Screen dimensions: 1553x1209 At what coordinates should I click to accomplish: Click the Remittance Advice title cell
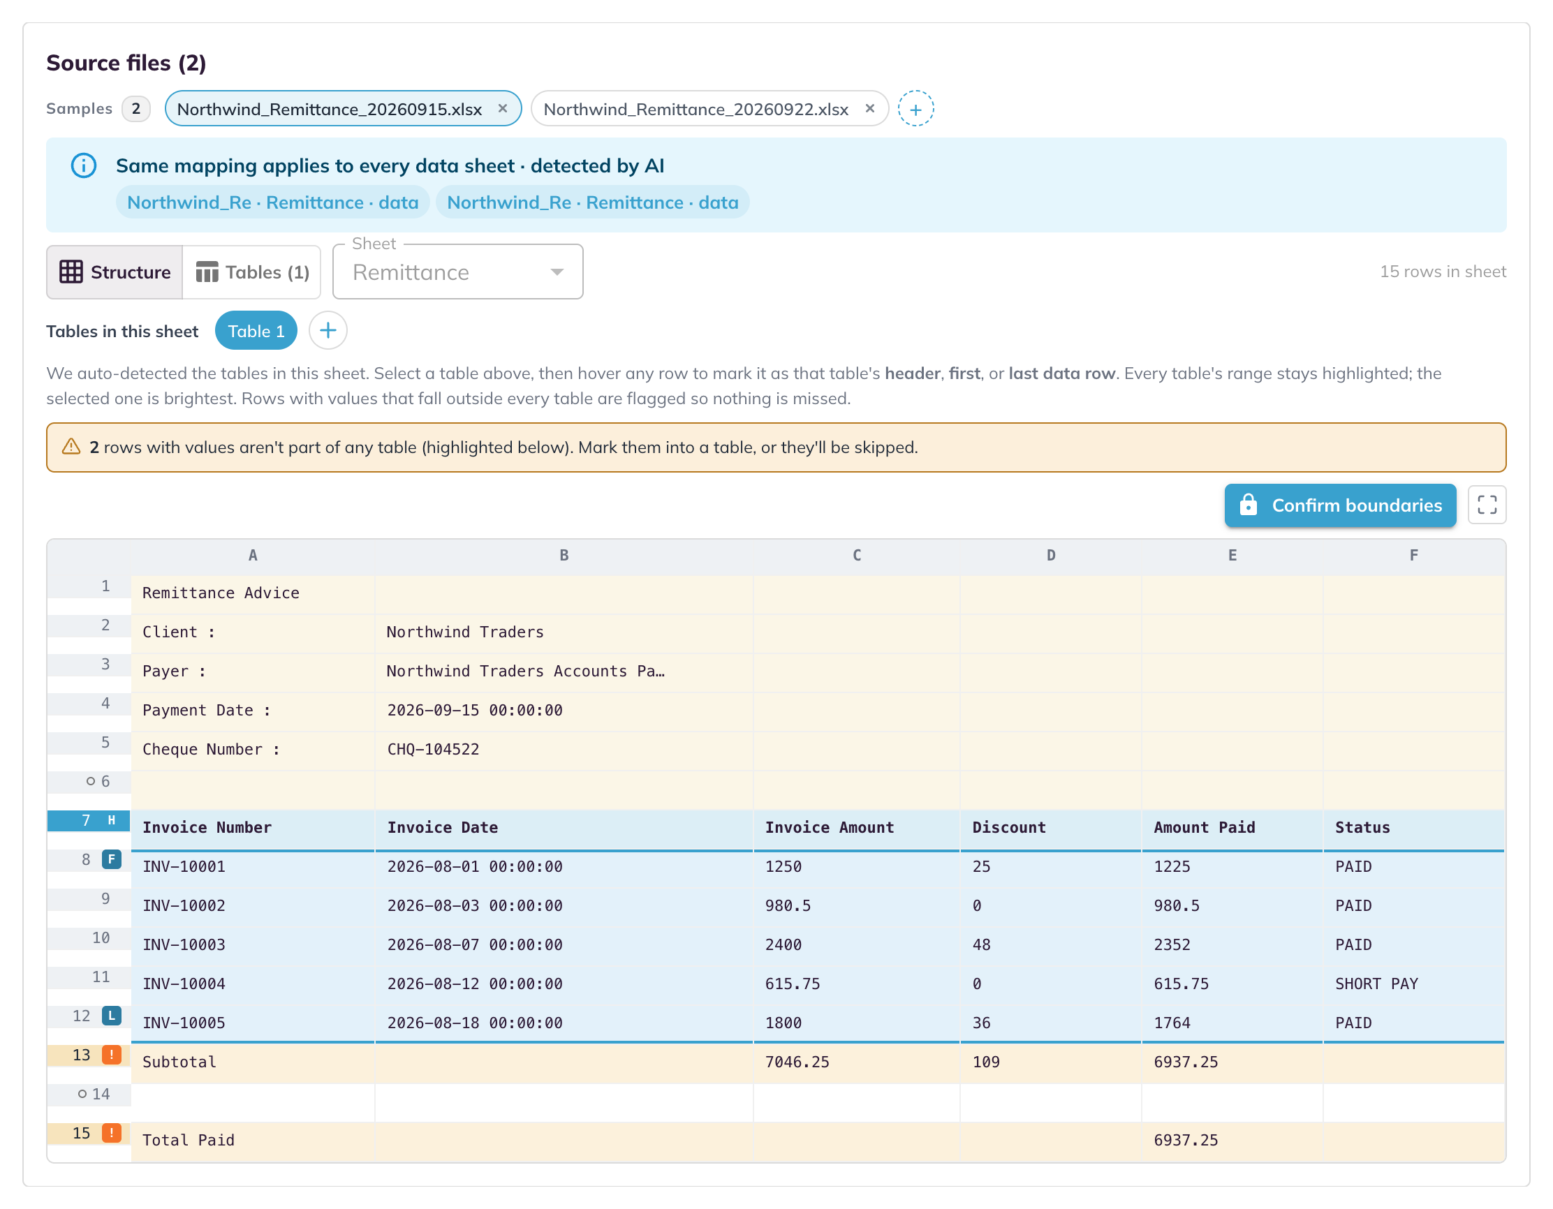253,593
